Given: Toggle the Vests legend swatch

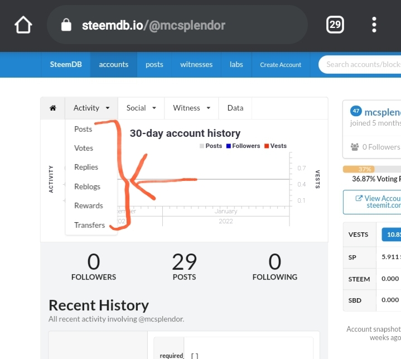Looking at the screenshot, I should (x=267, y=146).
